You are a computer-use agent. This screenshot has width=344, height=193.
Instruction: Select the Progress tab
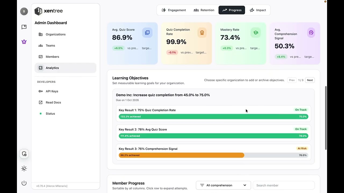[x=232, y=10]
